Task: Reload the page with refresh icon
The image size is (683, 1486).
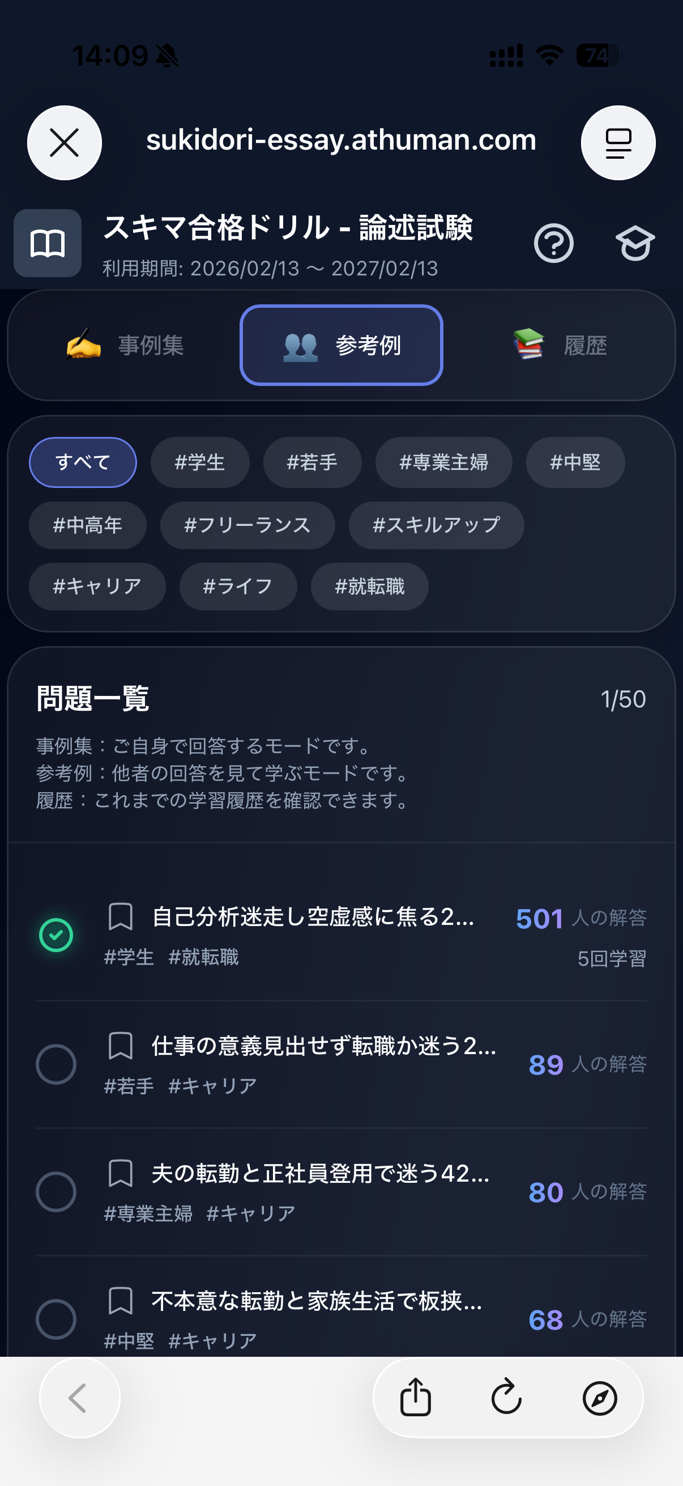Action: point(507,1397)
